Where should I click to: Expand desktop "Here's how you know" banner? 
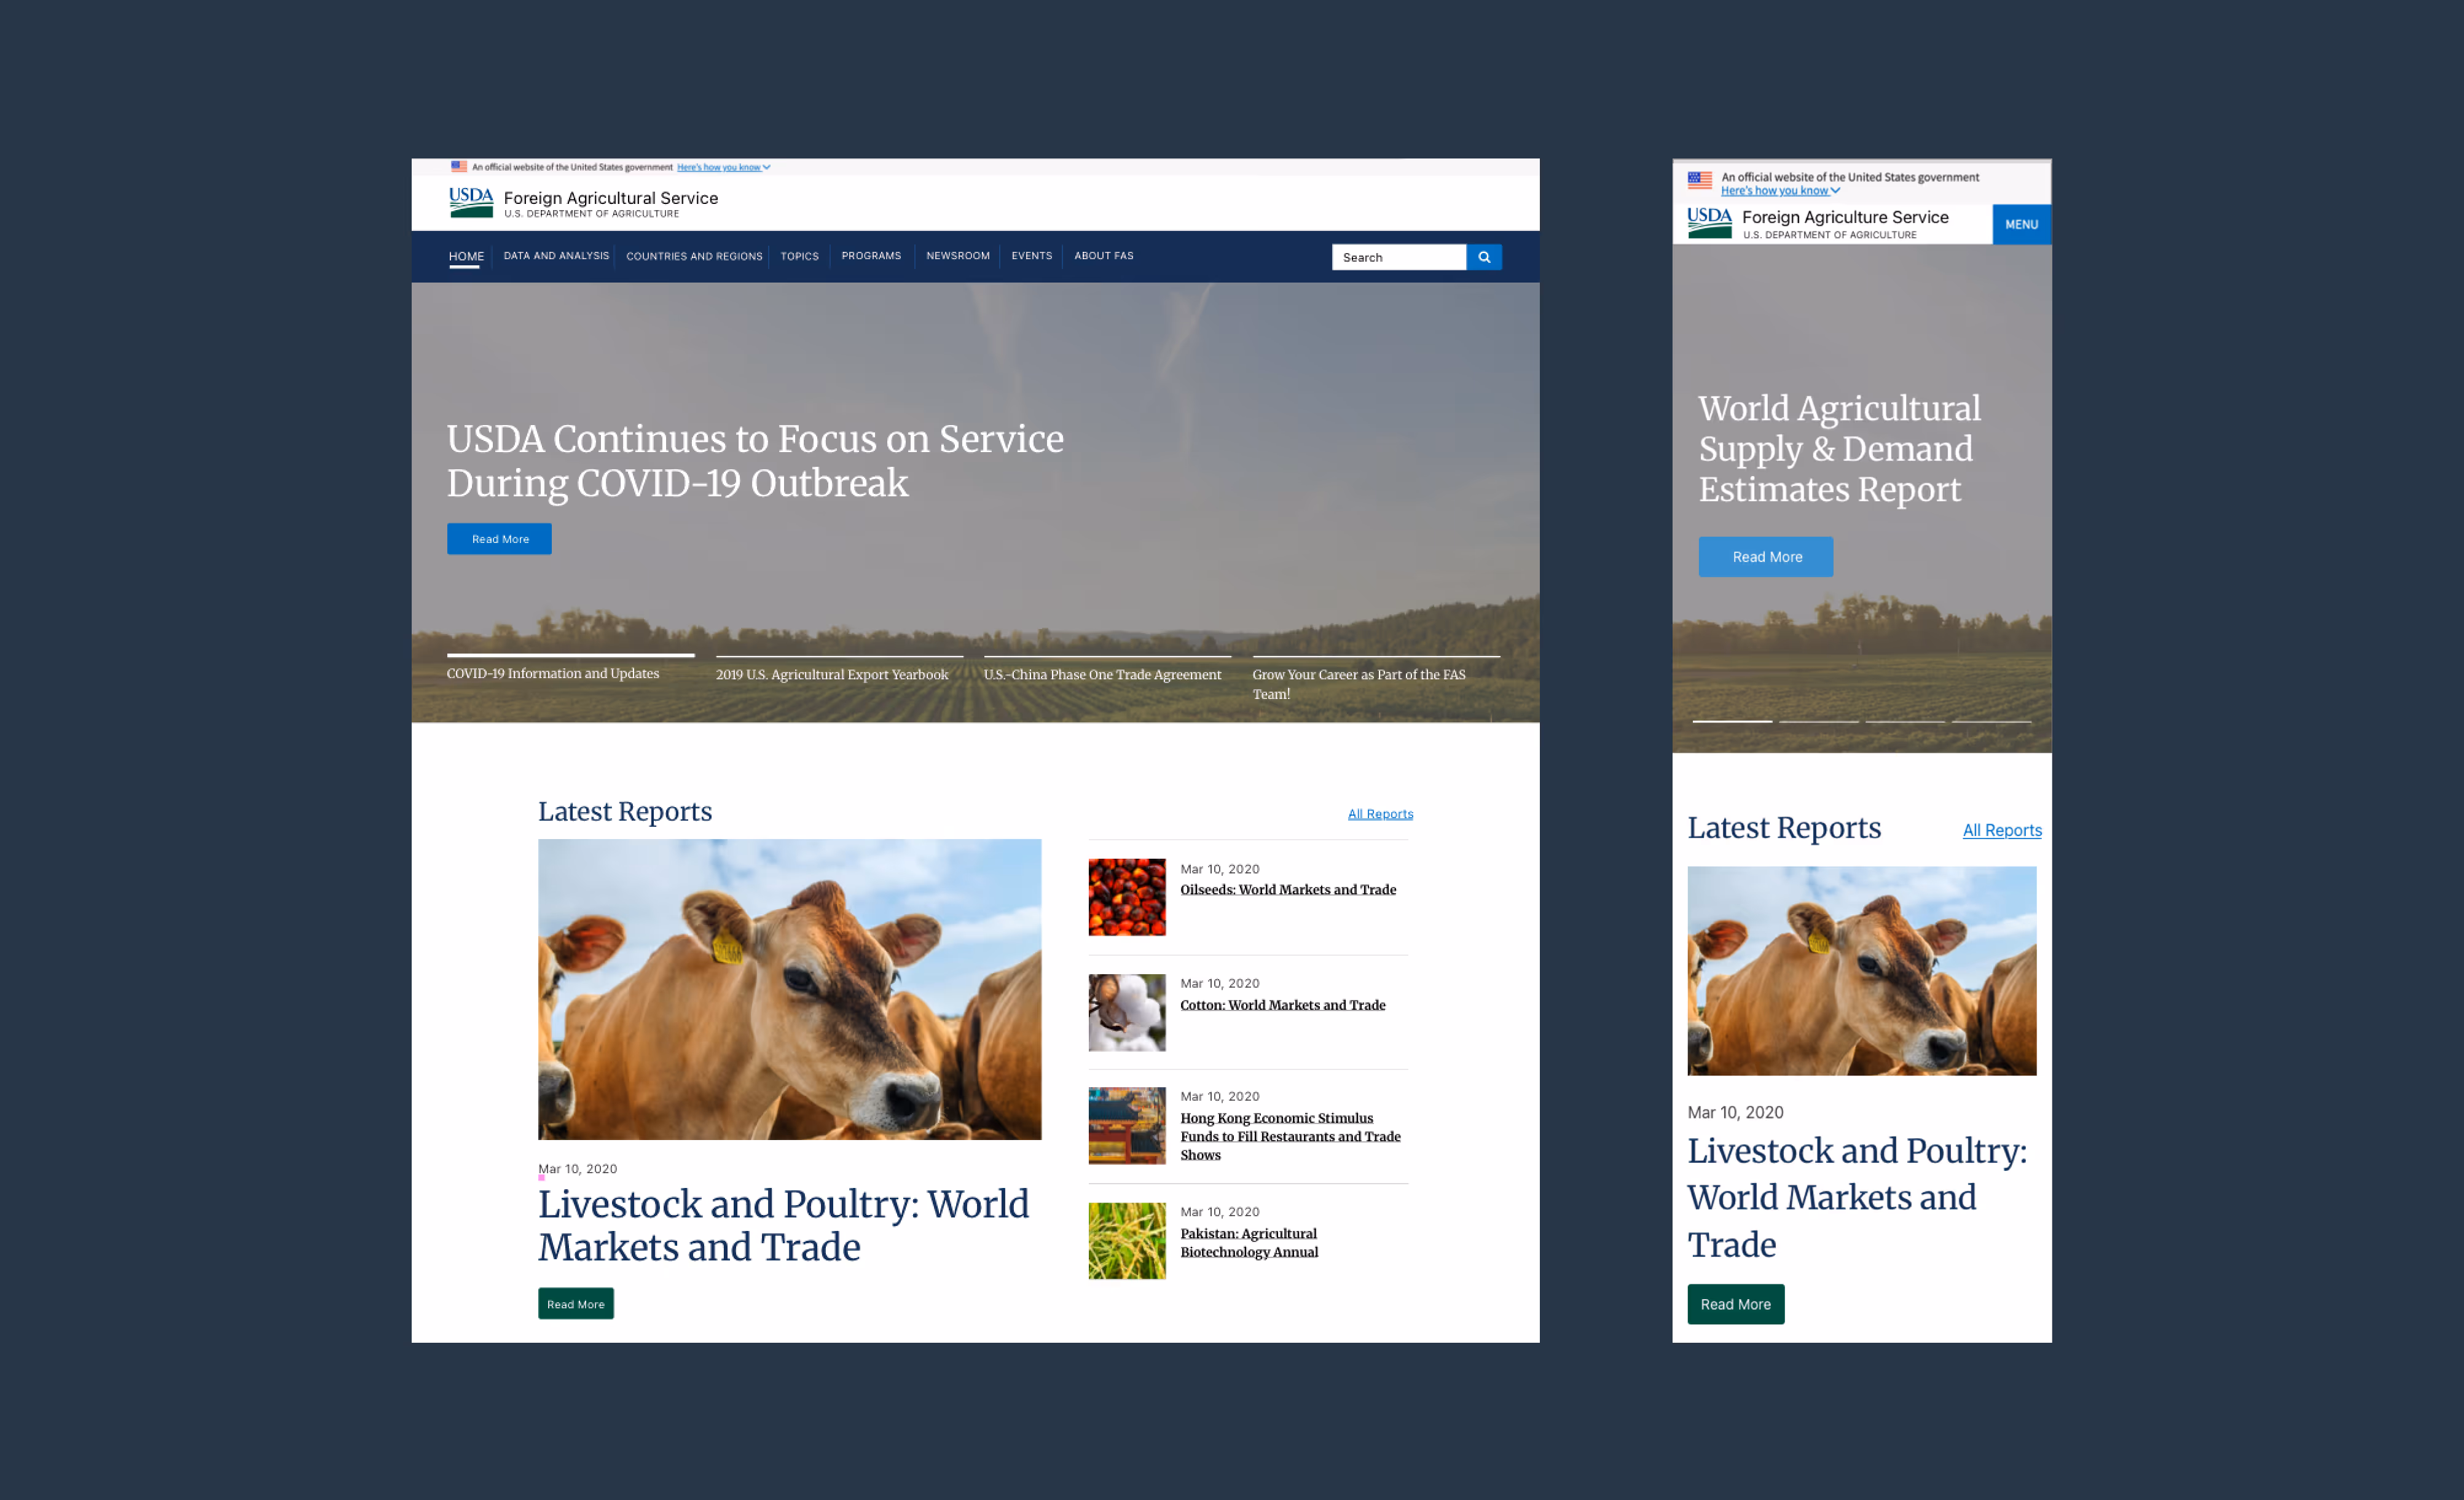click(x=723, y=167)
